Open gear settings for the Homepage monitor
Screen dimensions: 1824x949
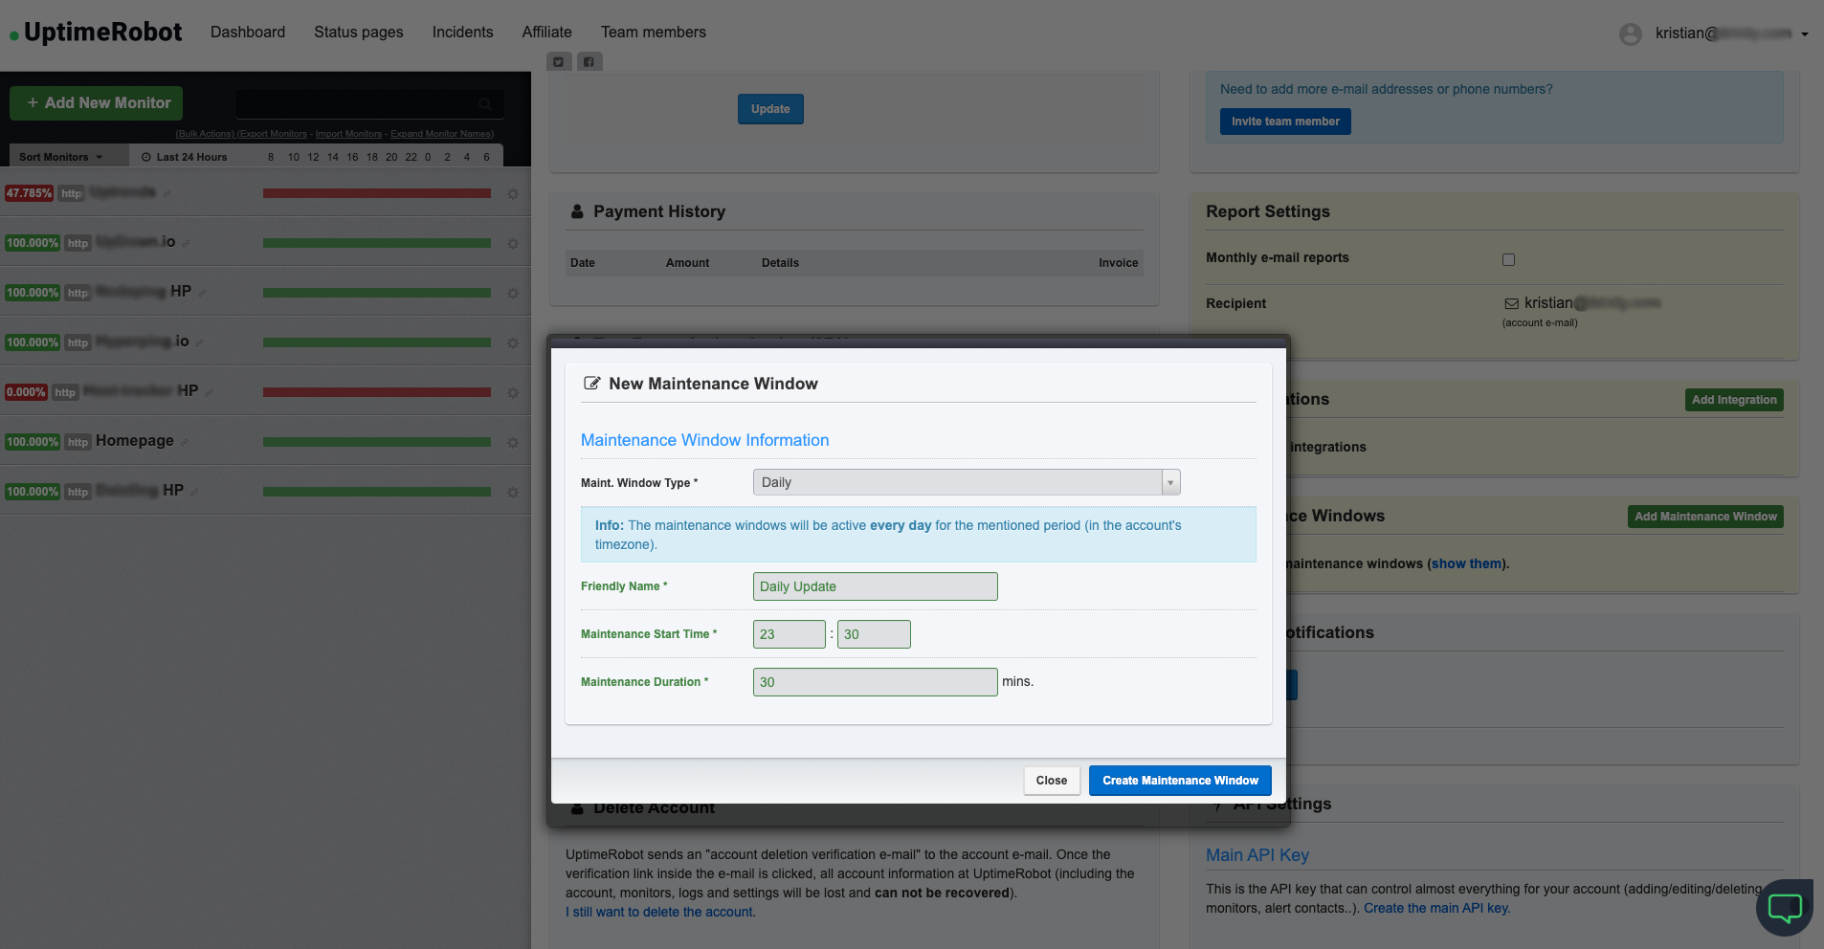(x=513, y=443)
